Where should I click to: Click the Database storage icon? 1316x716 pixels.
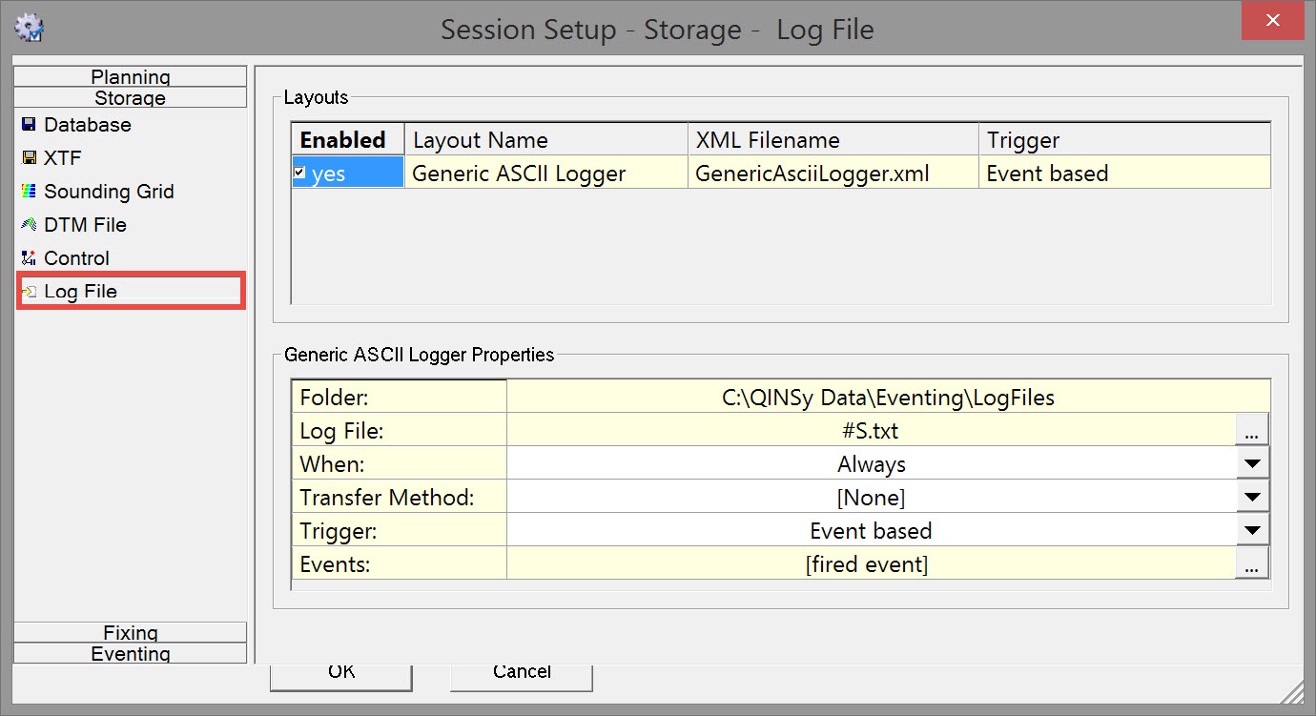(x=29, y=125)
